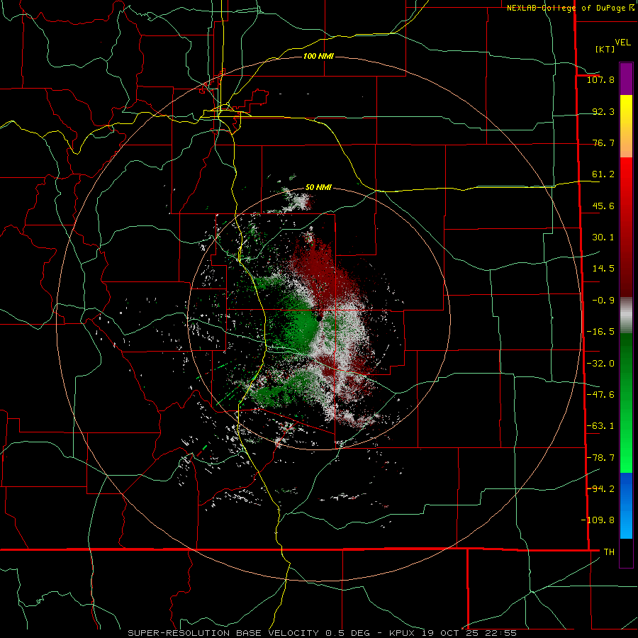The image size is (638, 638).
Task: Click the 76.7 scale value
Action: point(603,142)
